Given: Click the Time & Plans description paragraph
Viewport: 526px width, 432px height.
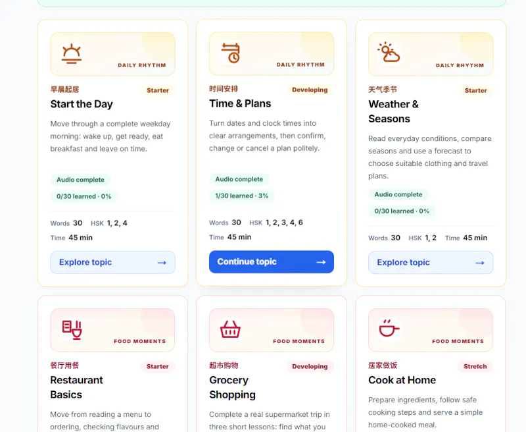Looking at the screenshot, I should tap(268, 136).
